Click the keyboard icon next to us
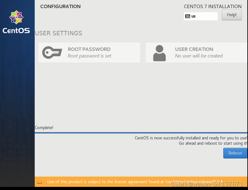Image resolution: width=248 pixels, height=190 pixels. (x=188, y=16)
